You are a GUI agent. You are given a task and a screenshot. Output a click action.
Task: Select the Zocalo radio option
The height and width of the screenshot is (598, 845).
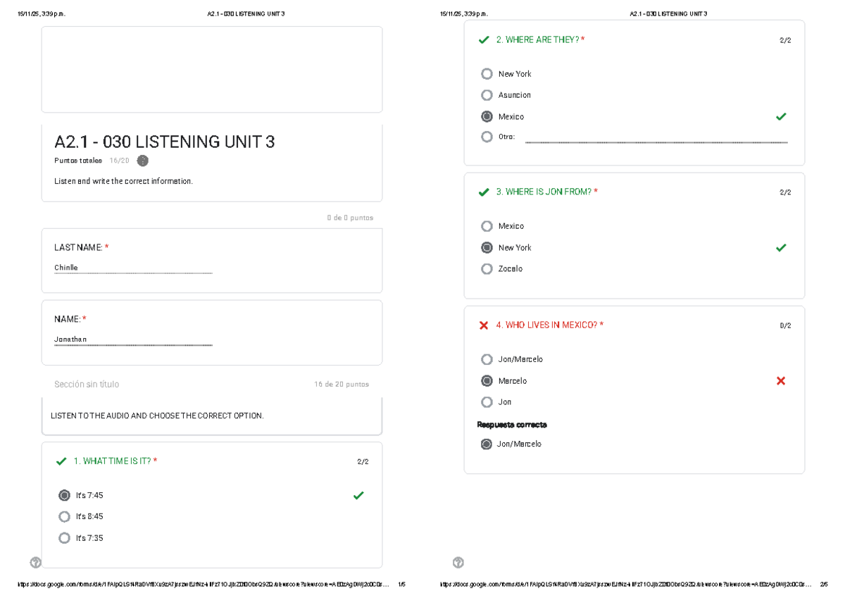(x=487, y=268)
